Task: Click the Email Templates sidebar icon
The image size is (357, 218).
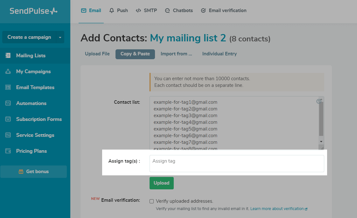Action: pyautogui.click(x=8, y=87)
